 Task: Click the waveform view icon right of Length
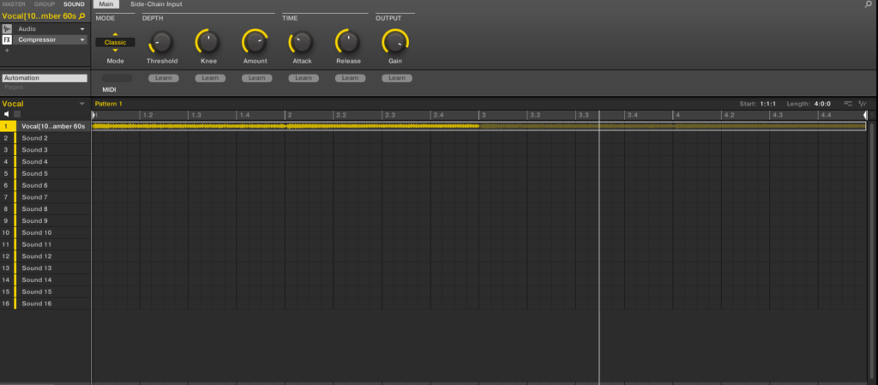863,104
